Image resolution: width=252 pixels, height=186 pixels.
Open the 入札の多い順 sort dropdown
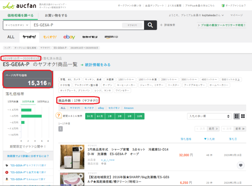pyautogui.click(x=209, y=116)
